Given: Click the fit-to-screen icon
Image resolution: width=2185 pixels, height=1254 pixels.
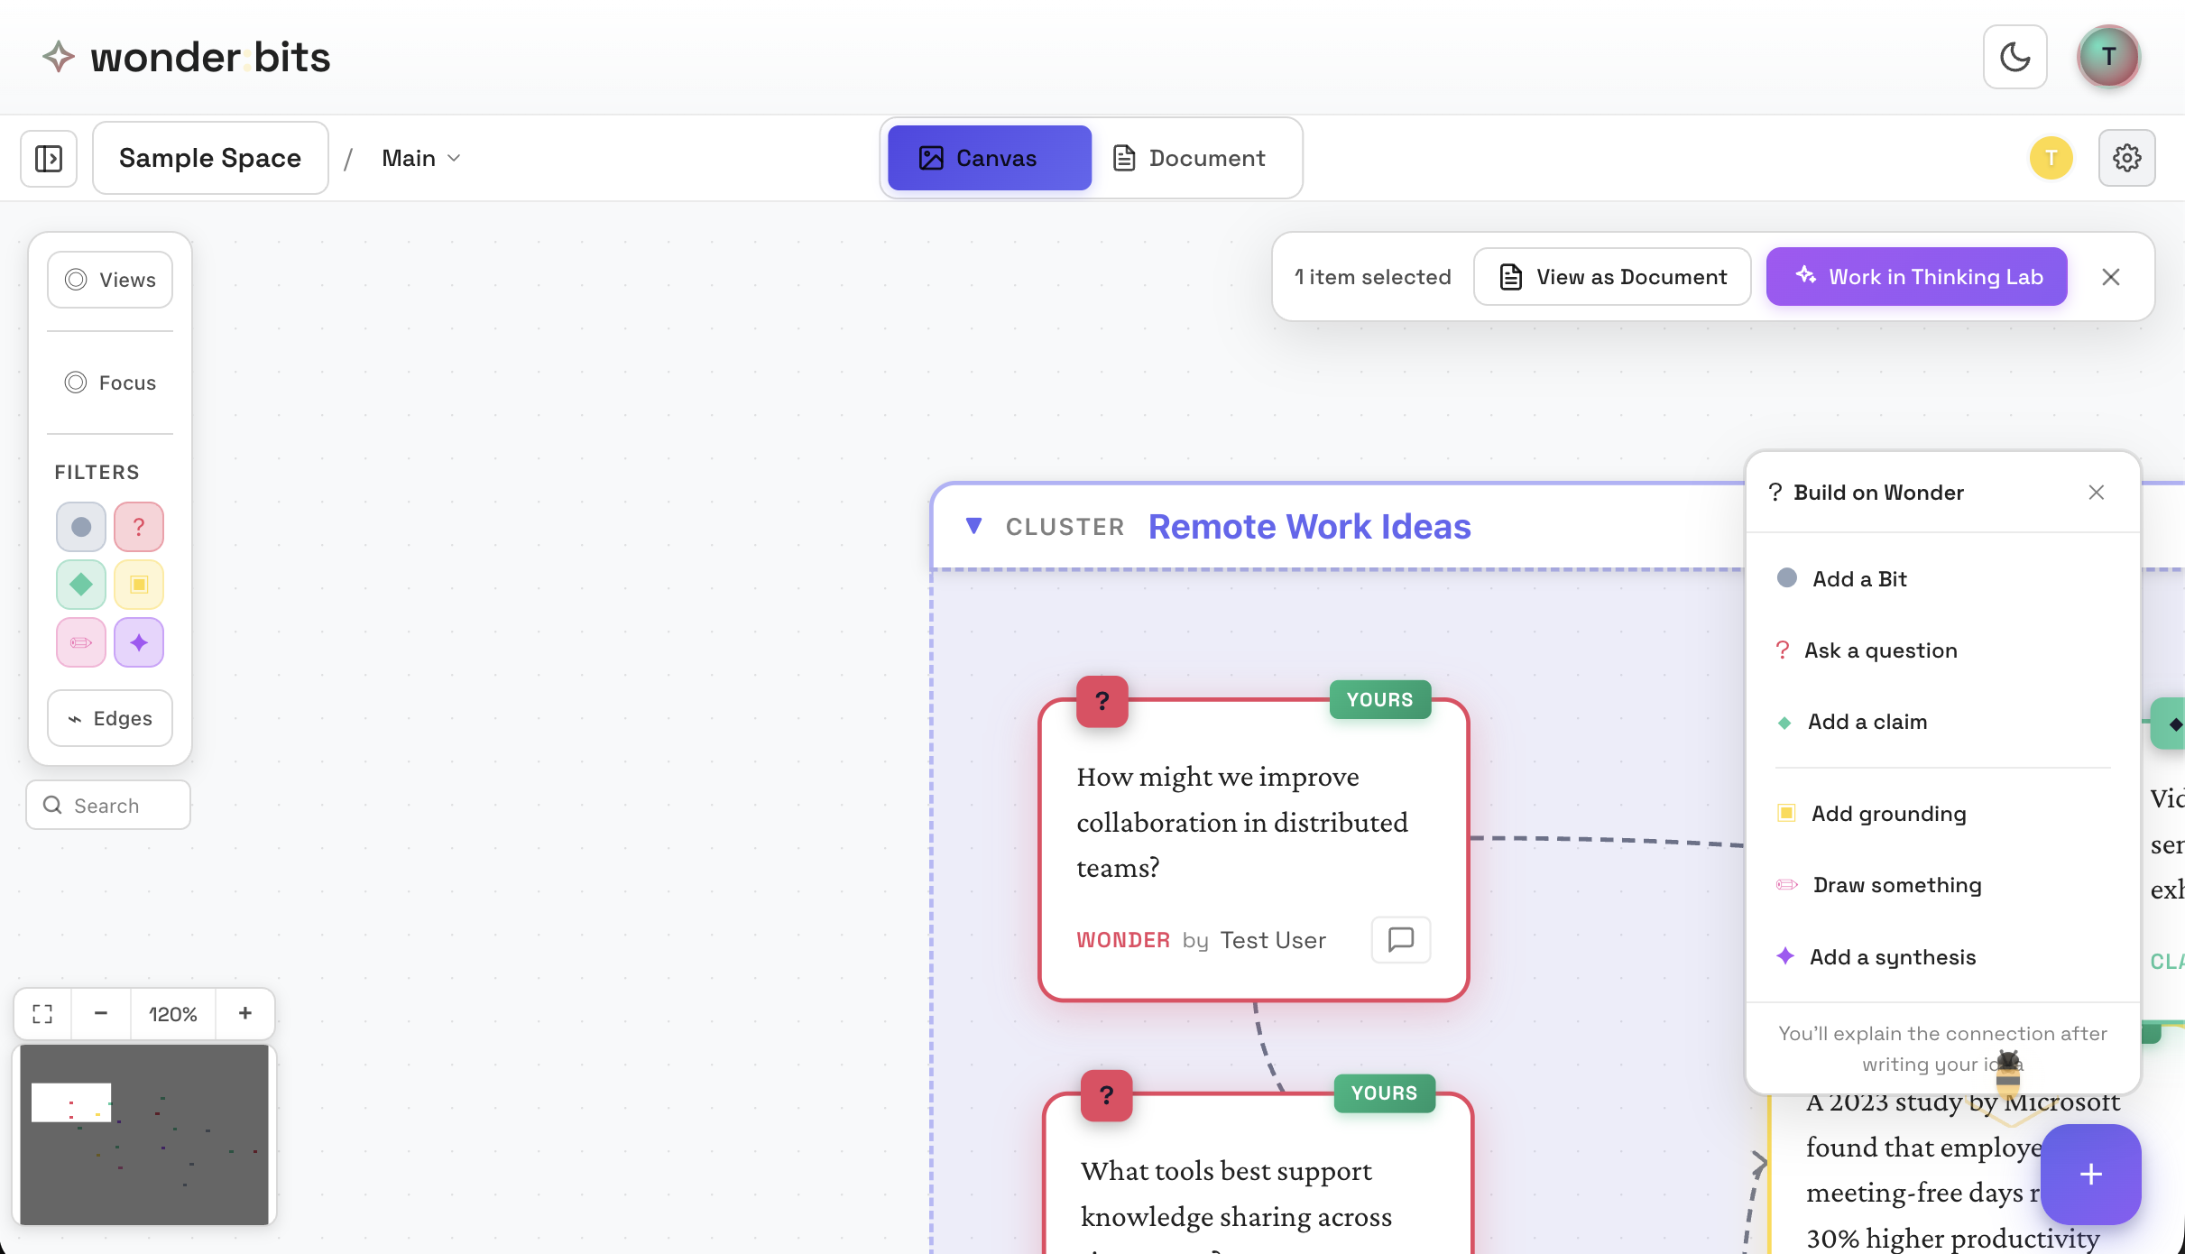Looking at the screenshot, I should pyautogui.click(x=42, y=1013).
